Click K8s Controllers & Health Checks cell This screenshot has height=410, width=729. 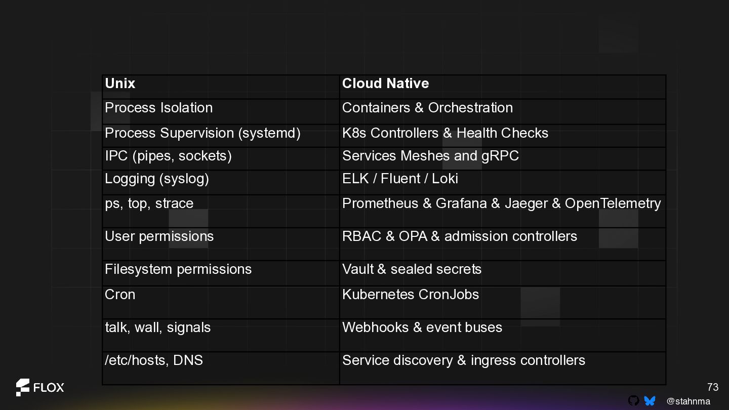click(x=503, y=136)
